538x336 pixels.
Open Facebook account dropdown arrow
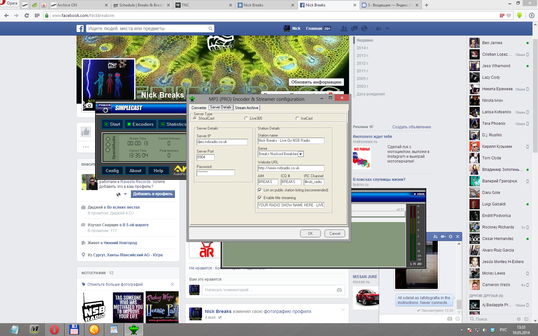click(x=387, y=28)
